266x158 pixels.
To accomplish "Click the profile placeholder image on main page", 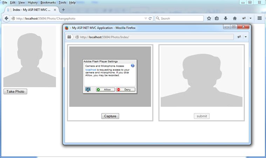I will (x=30, y=57).
